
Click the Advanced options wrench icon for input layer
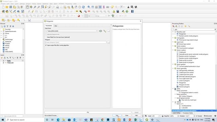[x=105, y=31]
